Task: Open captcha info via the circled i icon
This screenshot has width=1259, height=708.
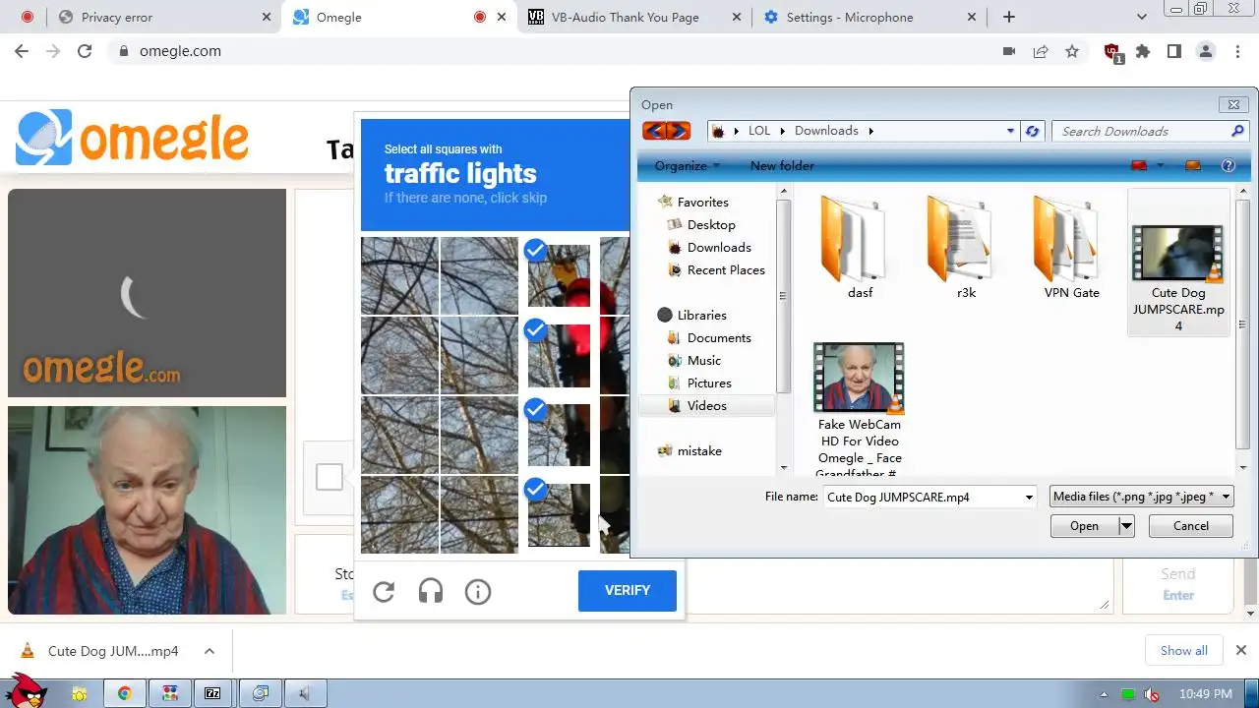Action: coord(478,591)
